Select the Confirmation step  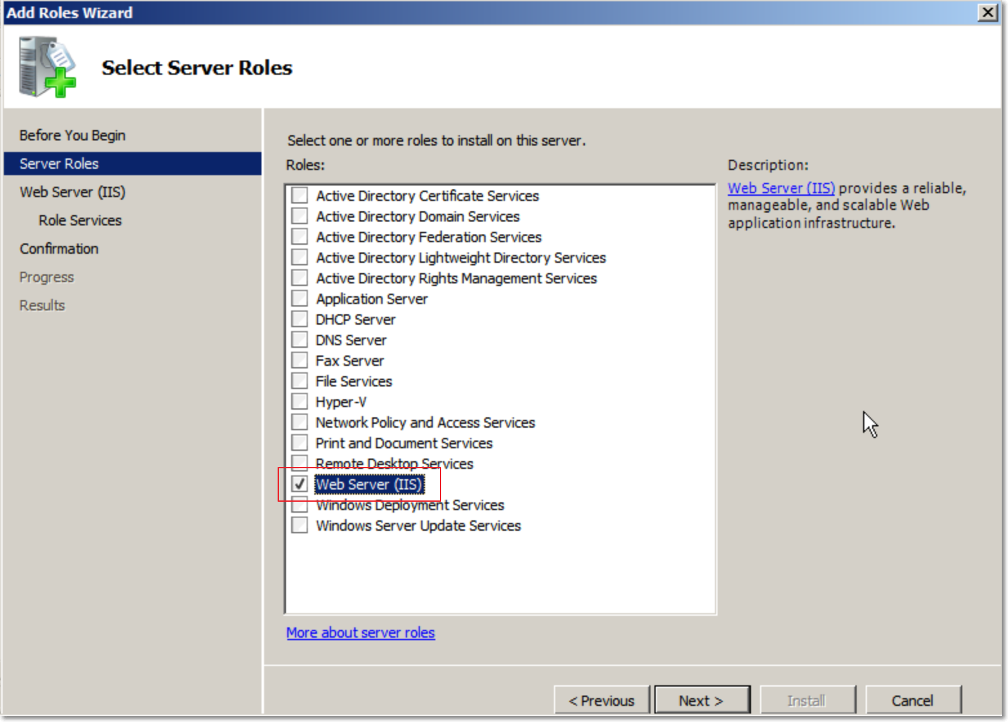point(59,249)
